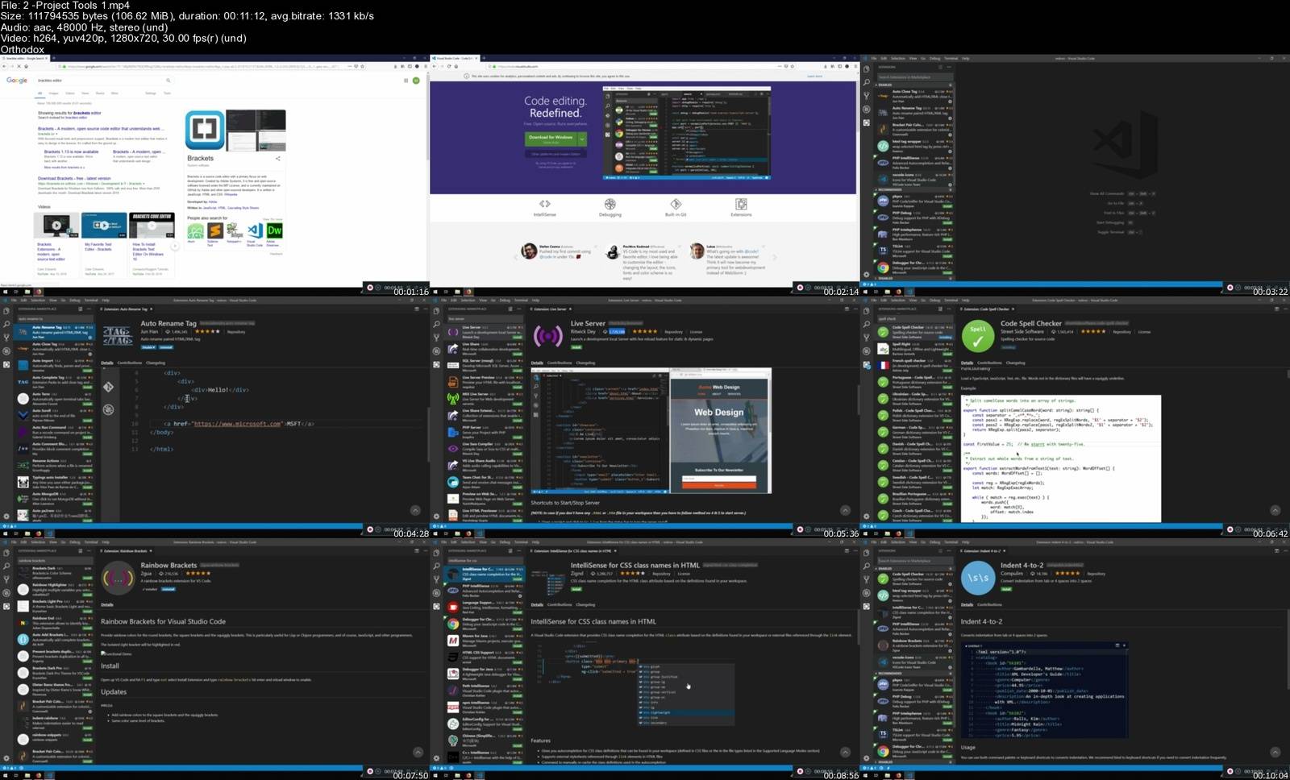
Task: Switch to Changelog tab on Live Server page
Action: coord(585,363)
